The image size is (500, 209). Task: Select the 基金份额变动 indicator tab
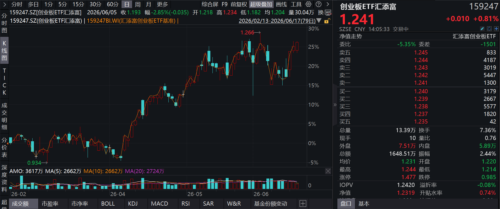271,204
